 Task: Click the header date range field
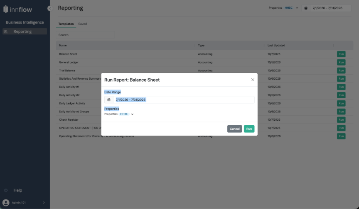(x=330, y=8)
